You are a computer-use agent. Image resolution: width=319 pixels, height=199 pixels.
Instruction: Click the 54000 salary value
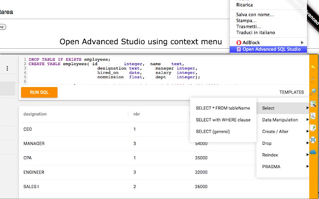click(201, 144)
